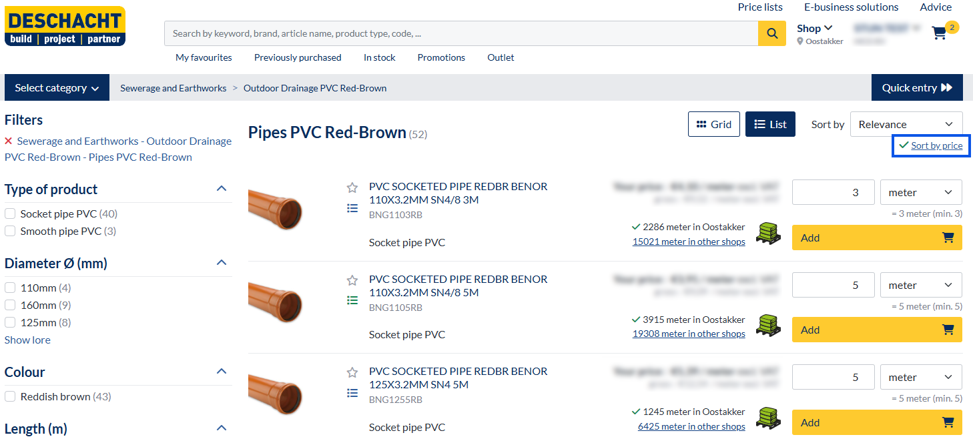Screen dimensions: 973x441
Task: Open unit dropdown for BNG1255RB row
Action: tap(921, 377)
